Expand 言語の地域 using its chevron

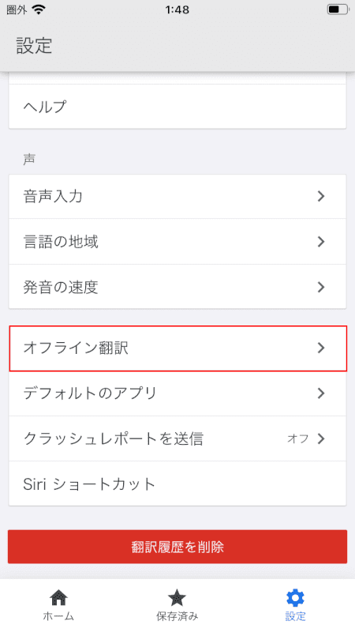tap(321, 242)
